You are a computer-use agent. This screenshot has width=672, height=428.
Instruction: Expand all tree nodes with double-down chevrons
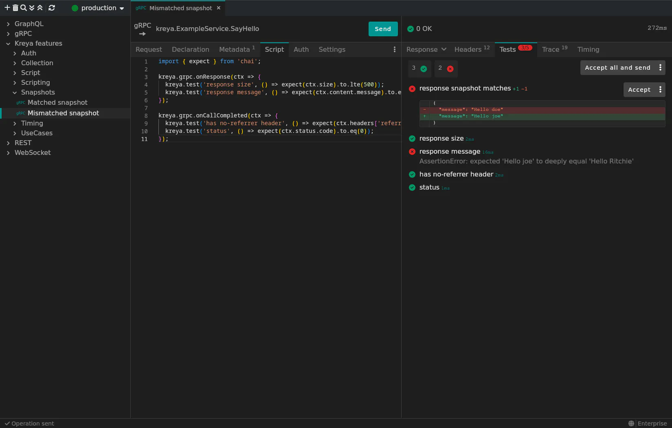pyautogui.click(x=32, y=8)
